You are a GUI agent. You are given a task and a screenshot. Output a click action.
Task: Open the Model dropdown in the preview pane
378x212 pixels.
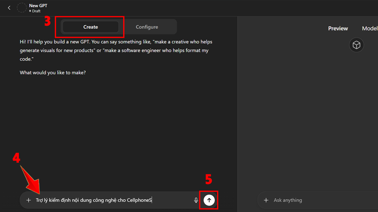(x=370, y=28)
